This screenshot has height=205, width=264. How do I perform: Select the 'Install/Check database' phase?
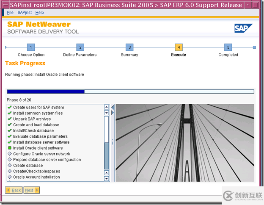33,130
